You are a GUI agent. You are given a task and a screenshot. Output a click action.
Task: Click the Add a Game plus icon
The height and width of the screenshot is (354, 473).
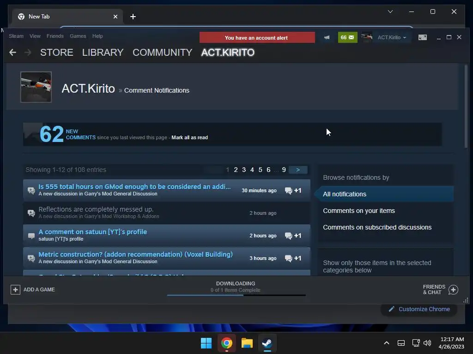tap(15, 289)
